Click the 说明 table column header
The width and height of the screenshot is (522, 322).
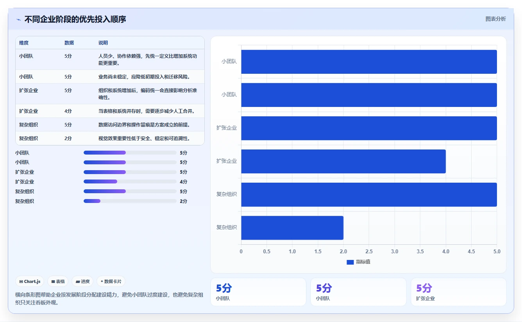tap(103, 43)
